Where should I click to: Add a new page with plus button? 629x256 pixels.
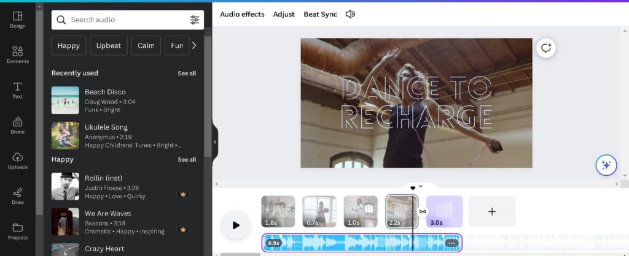[x=492, y=212]
